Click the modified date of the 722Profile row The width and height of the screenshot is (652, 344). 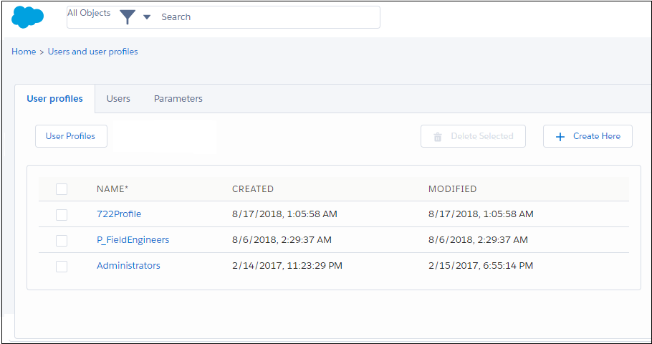click(481, 214)
